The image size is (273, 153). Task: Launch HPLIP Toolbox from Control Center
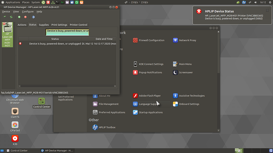[104, 127]
